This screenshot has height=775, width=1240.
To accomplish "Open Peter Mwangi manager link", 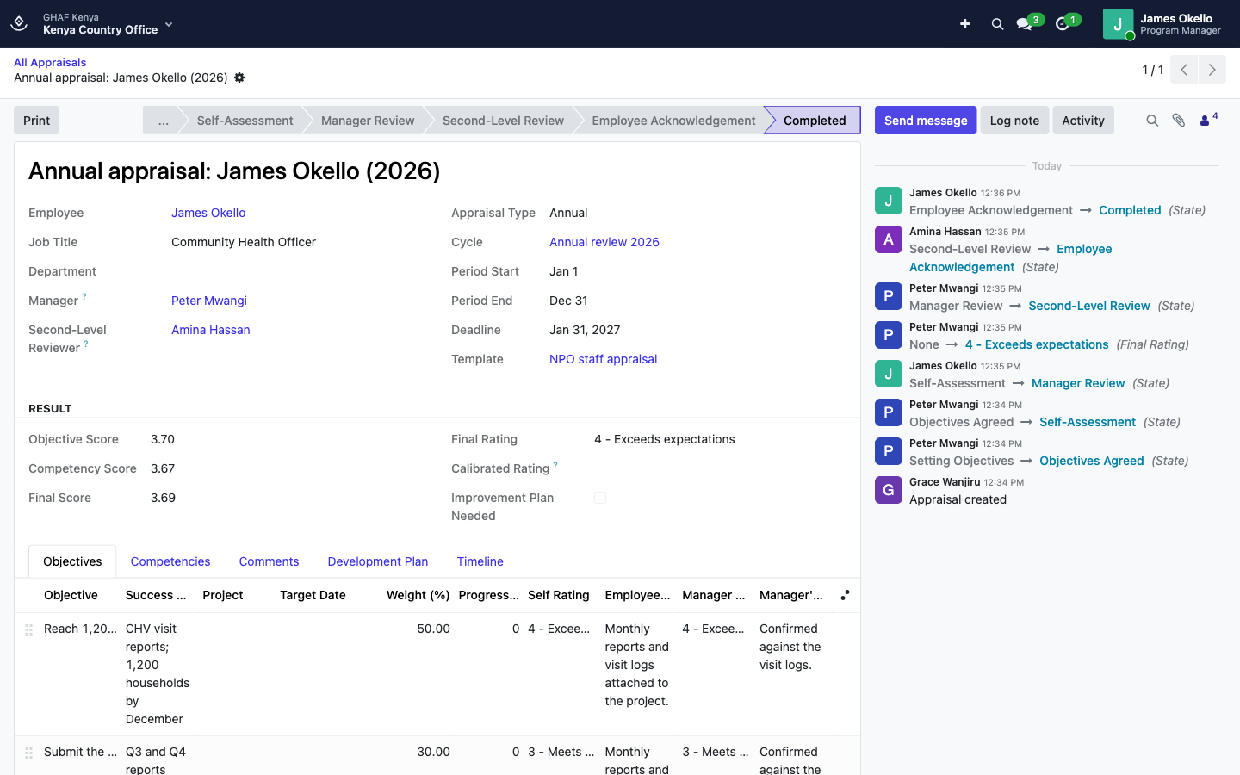I will point(209,301).
